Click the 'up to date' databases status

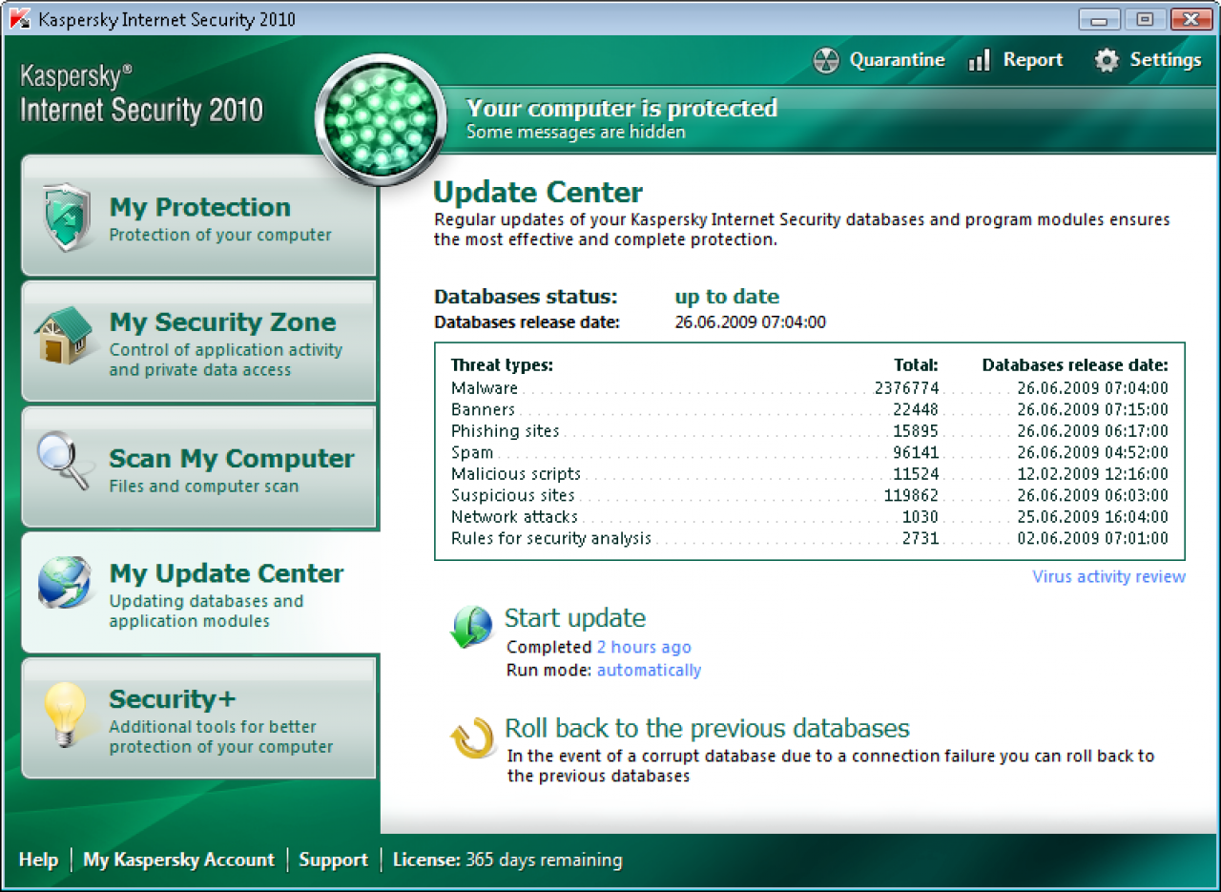point(727,297)
